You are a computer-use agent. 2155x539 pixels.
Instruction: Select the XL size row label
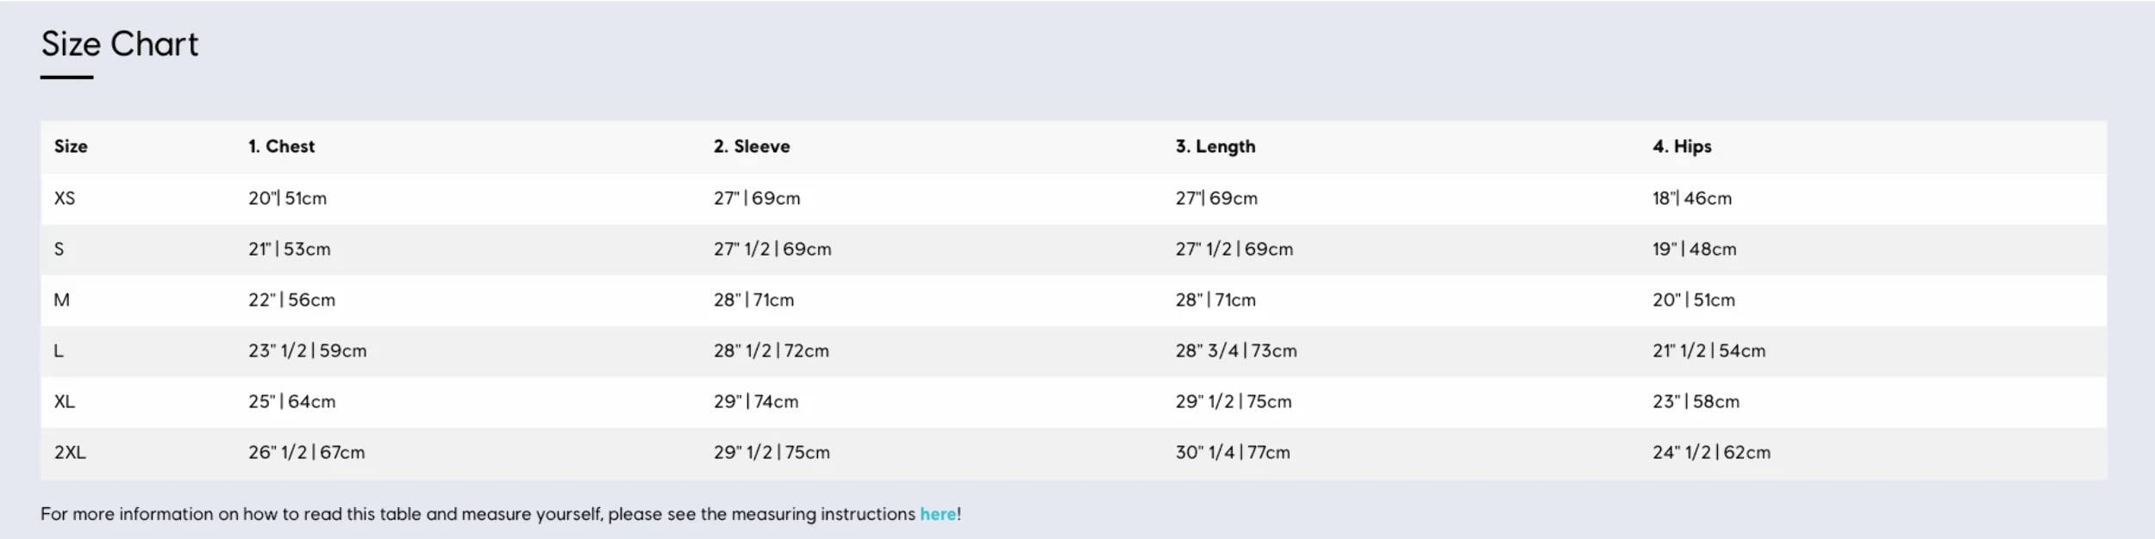(x=65, y=401)
